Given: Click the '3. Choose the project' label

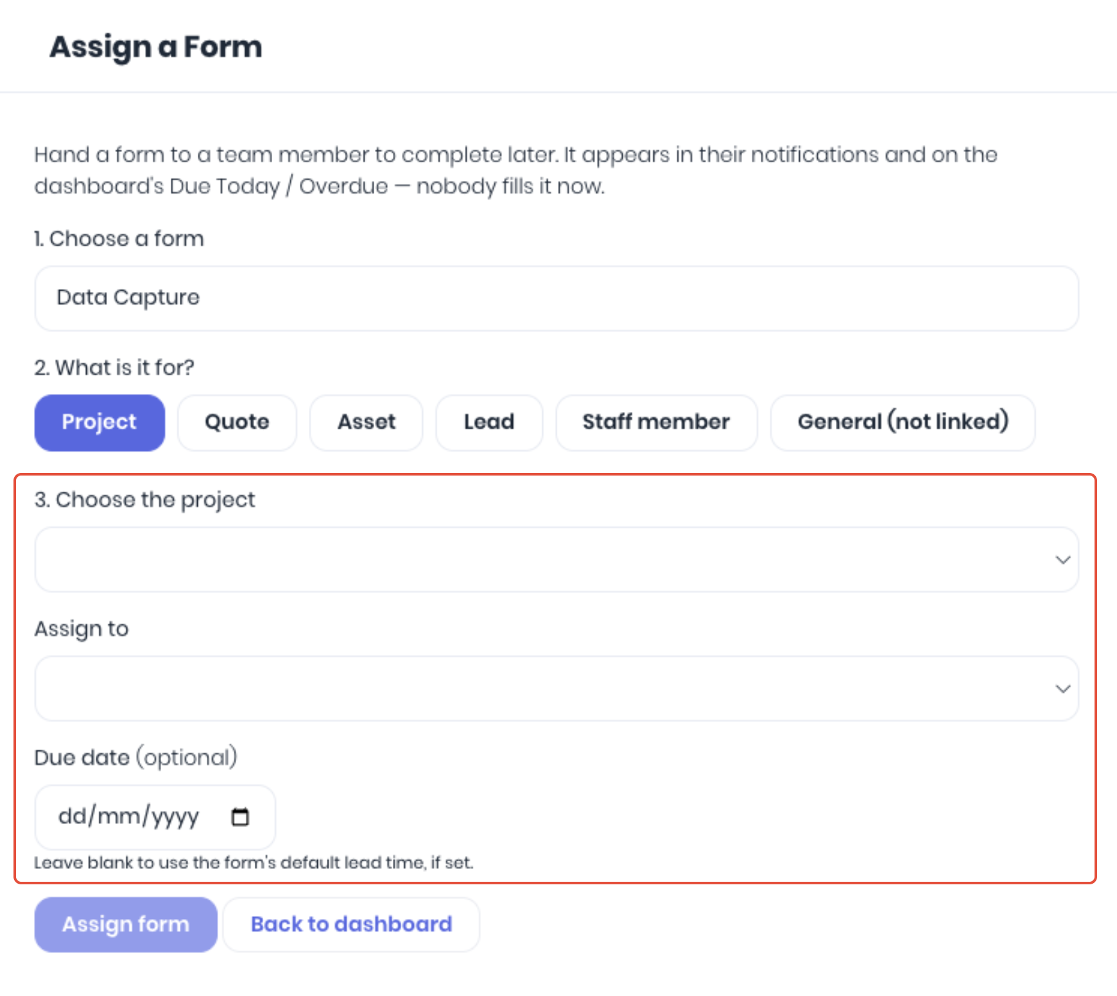Looking at the screenshot, I should pos(144,500).
